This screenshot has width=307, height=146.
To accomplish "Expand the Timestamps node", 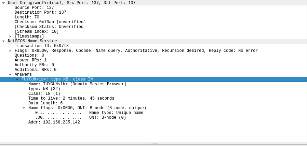I will tap(10, 36).
